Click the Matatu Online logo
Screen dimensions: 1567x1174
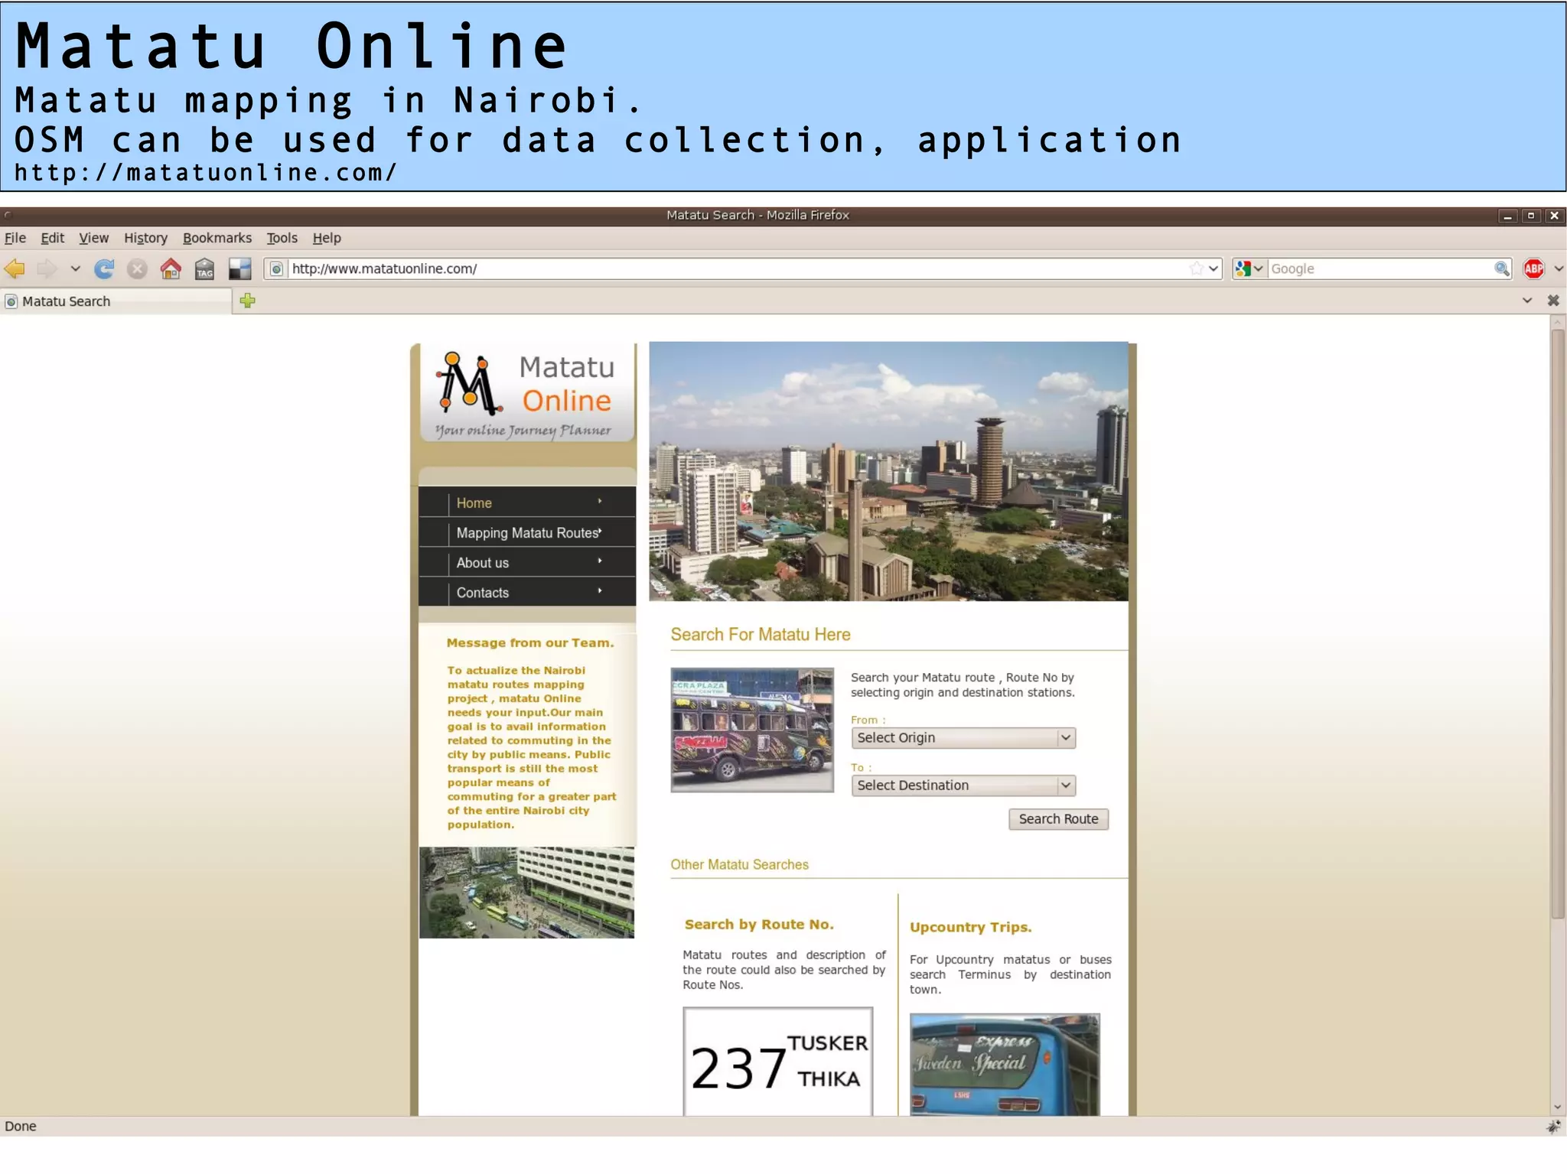pos(526,394)
